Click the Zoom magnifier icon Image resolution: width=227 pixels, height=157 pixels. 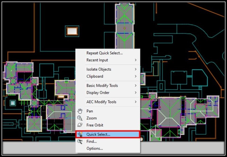click(80, 118)
